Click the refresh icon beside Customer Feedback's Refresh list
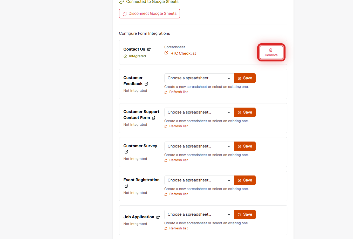This screenshot has height=239, width=353. click(166, 92)
